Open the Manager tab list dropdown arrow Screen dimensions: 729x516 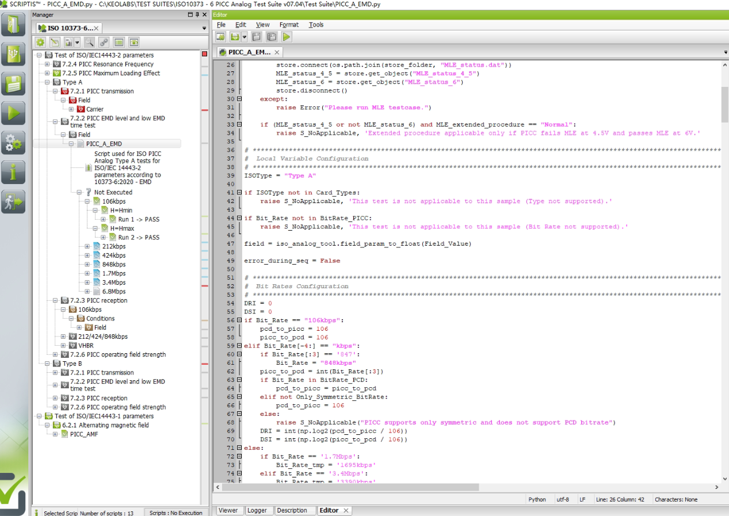(204, 28)
